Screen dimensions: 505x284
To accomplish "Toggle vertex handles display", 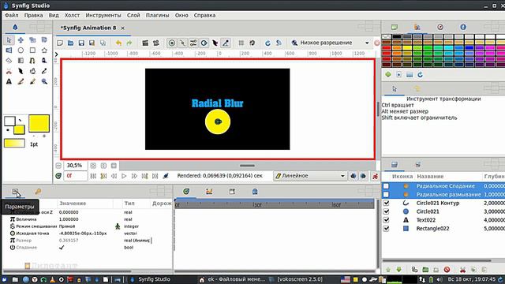I will [182, 43].
